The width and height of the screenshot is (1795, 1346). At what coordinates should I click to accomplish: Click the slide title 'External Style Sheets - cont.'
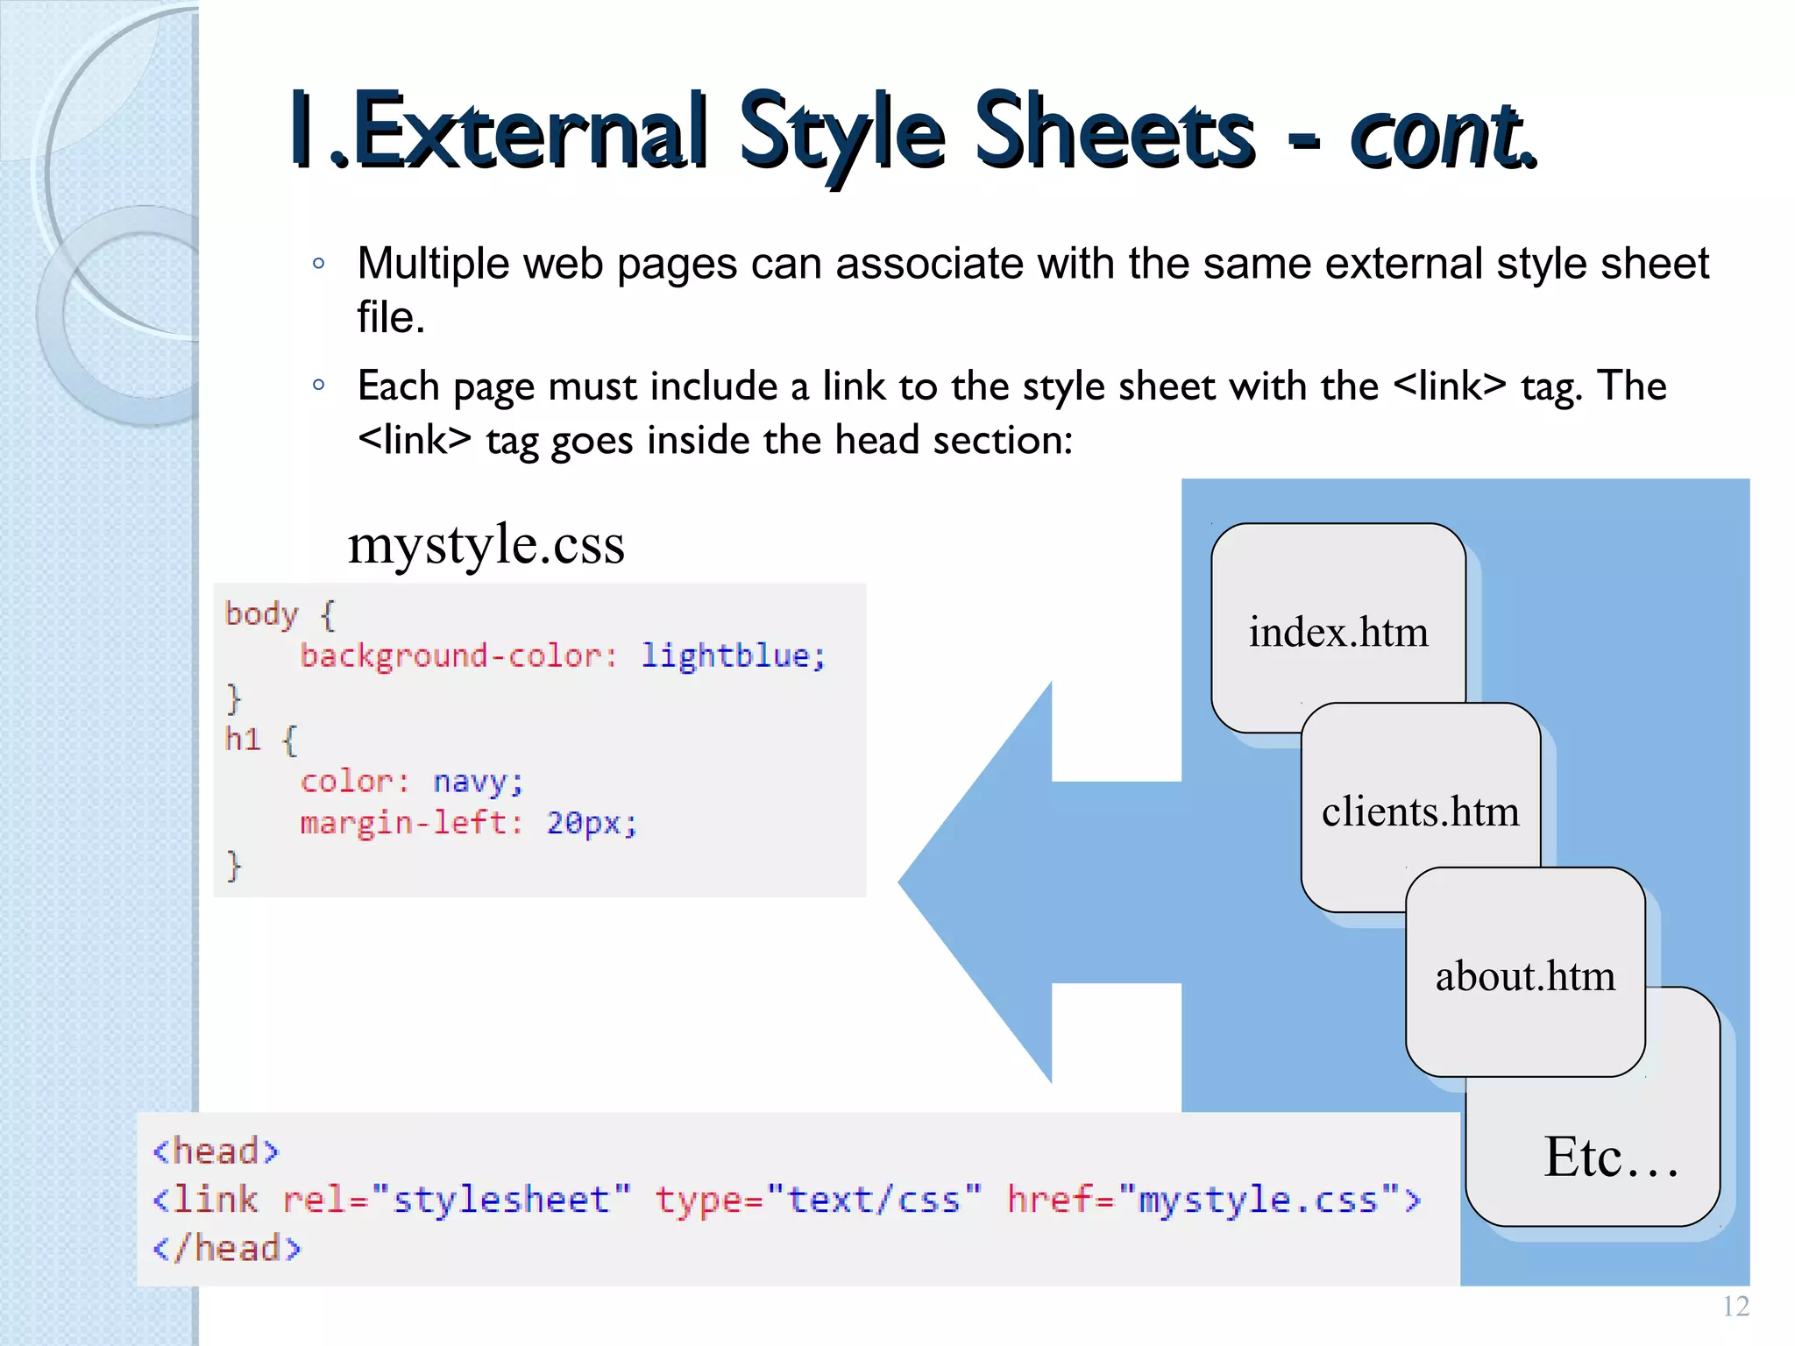pyautogui.click(x=913, y=131)
